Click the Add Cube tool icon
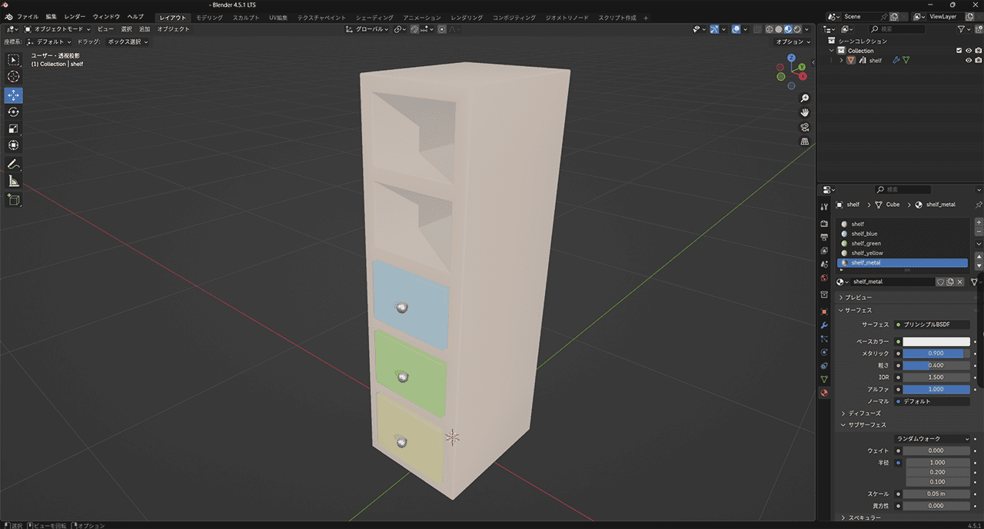 (14, 200)
